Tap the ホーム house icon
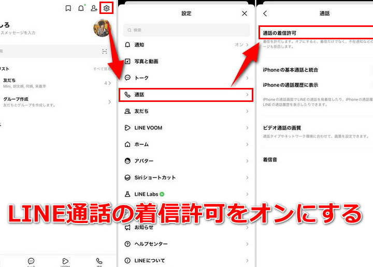The image size is (373, 267). (127, 144)
